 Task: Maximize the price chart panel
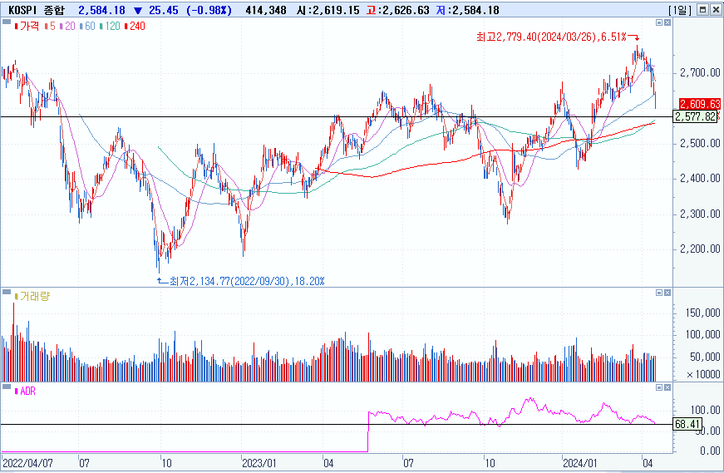point(659,22)
